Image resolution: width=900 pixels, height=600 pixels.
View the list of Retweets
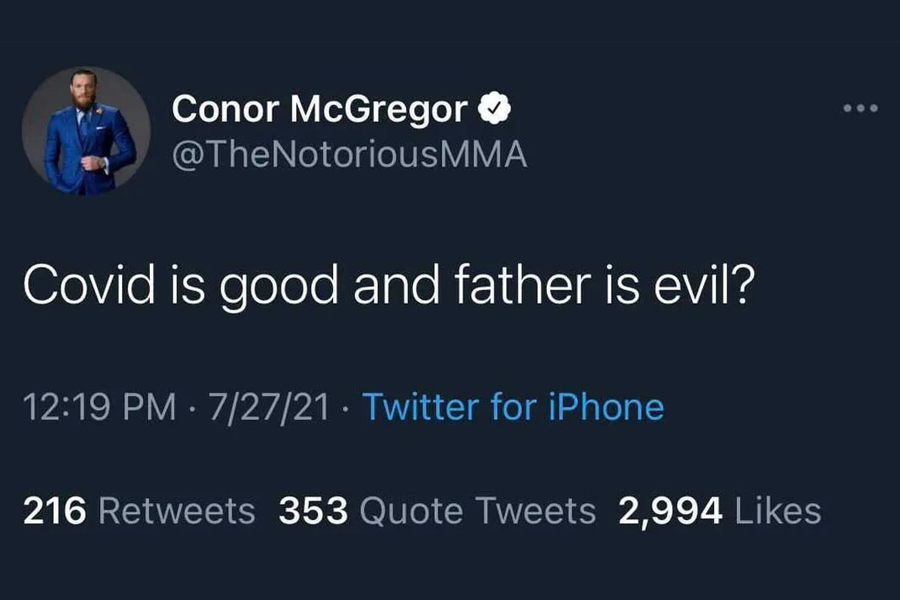point(177,511)
